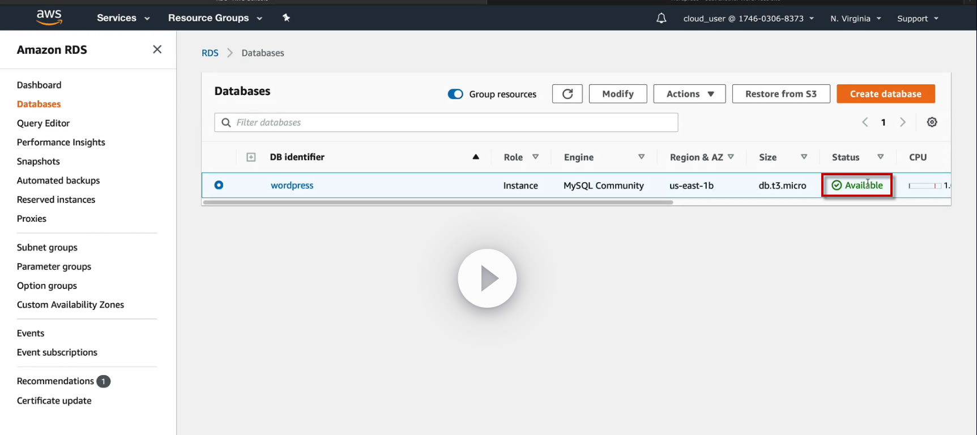Viewport: 977px width, 435px height.
Task: Open the pin shortcuts star icon
Action: [286, 18]
